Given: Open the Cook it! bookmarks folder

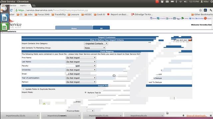Looking at the screenshot, I should pos(100,14).
